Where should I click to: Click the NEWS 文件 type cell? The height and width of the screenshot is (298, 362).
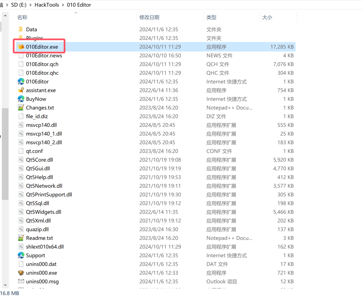[219, 55]
